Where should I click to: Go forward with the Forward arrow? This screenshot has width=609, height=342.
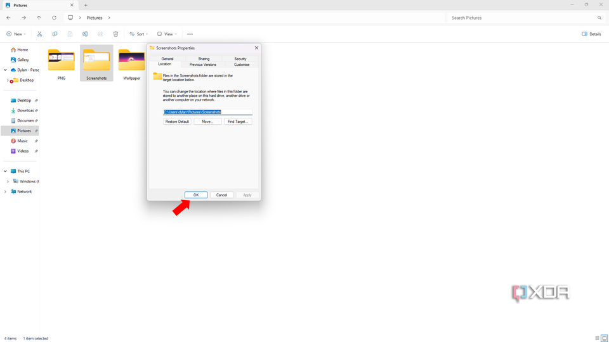23,18
